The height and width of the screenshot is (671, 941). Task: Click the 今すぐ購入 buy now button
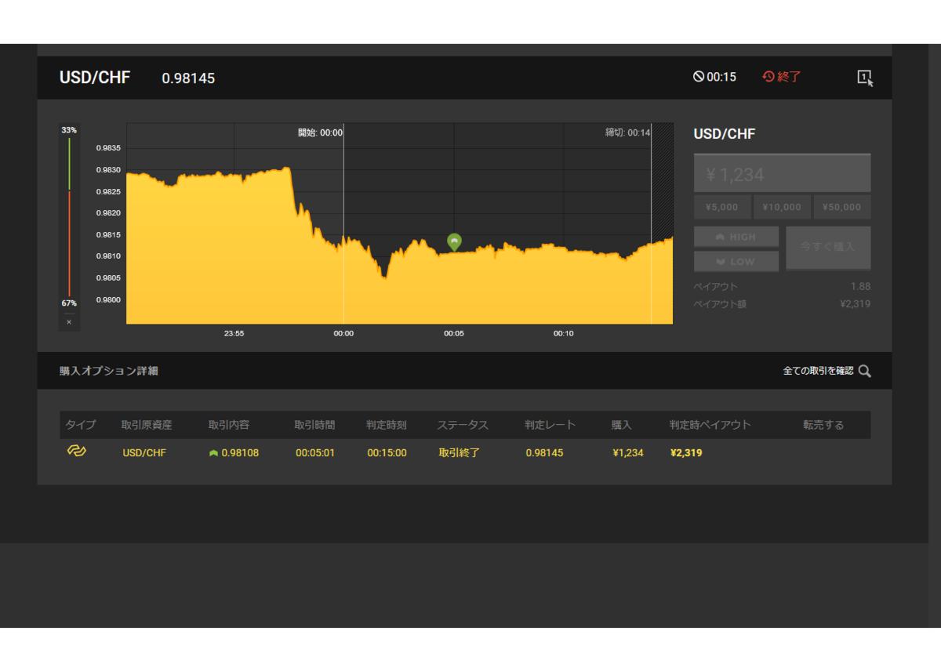828,248
